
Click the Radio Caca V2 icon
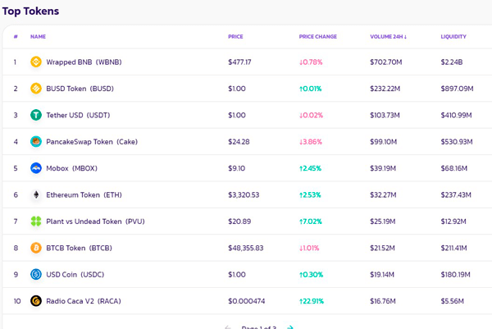coord(36,301)
